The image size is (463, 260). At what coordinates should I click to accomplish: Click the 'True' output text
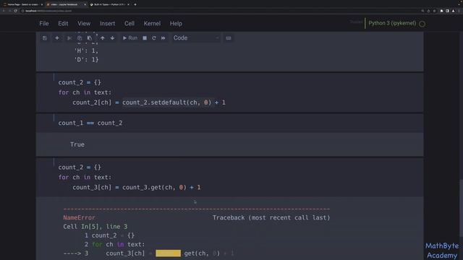tap(77, 144)
